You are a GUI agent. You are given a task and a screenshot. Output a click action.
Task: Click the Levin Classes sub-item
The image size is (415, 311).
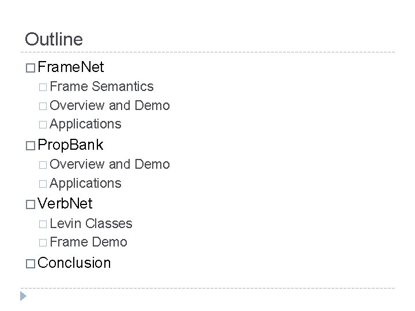pyautogui.click(x=91, y=223)
